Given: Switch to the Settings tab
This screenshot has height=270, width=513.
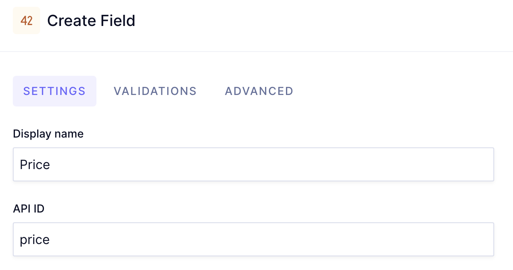Looking at the screenshot, I should [x=55, y=91].
